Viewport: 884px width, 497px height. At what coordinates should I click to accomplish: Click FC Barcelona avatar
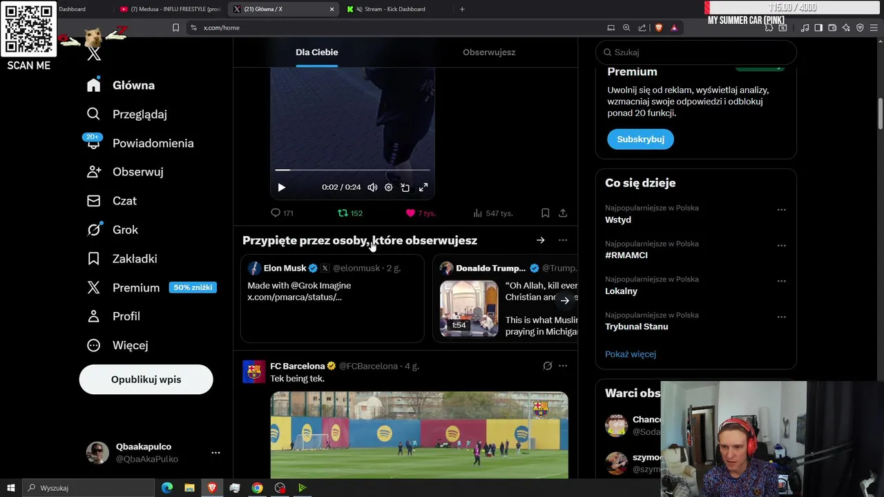point(253,371)
